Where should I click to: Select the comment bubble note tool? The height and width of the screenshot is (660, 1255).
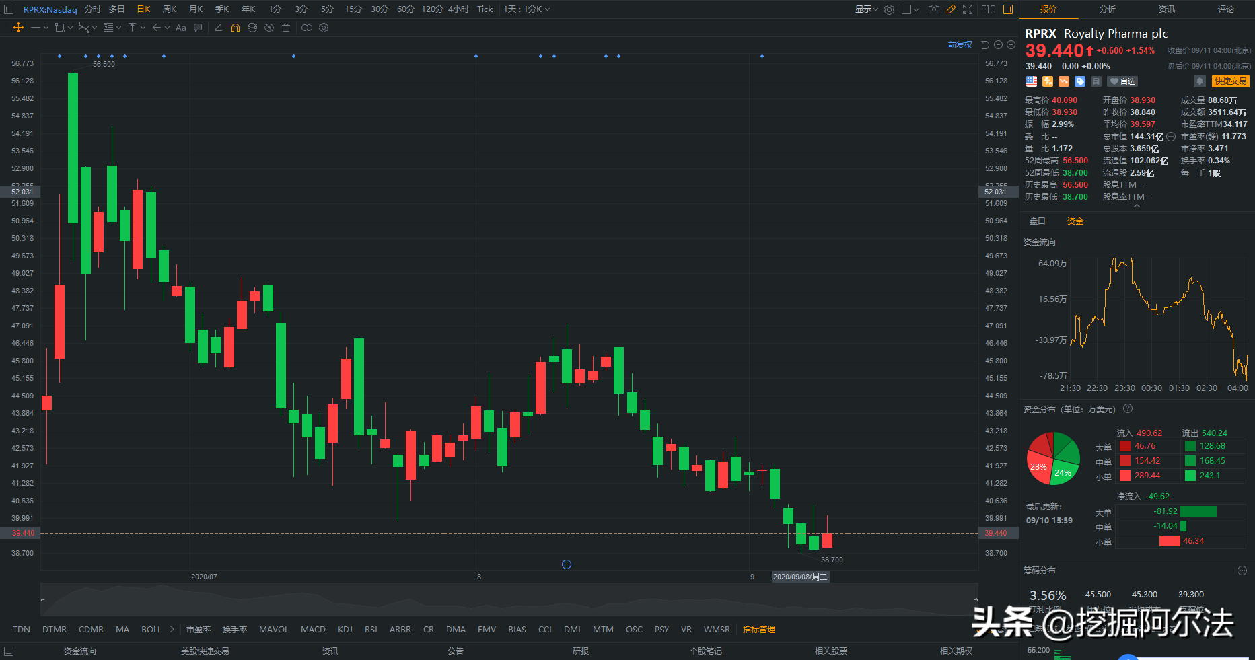click(198, 28)
